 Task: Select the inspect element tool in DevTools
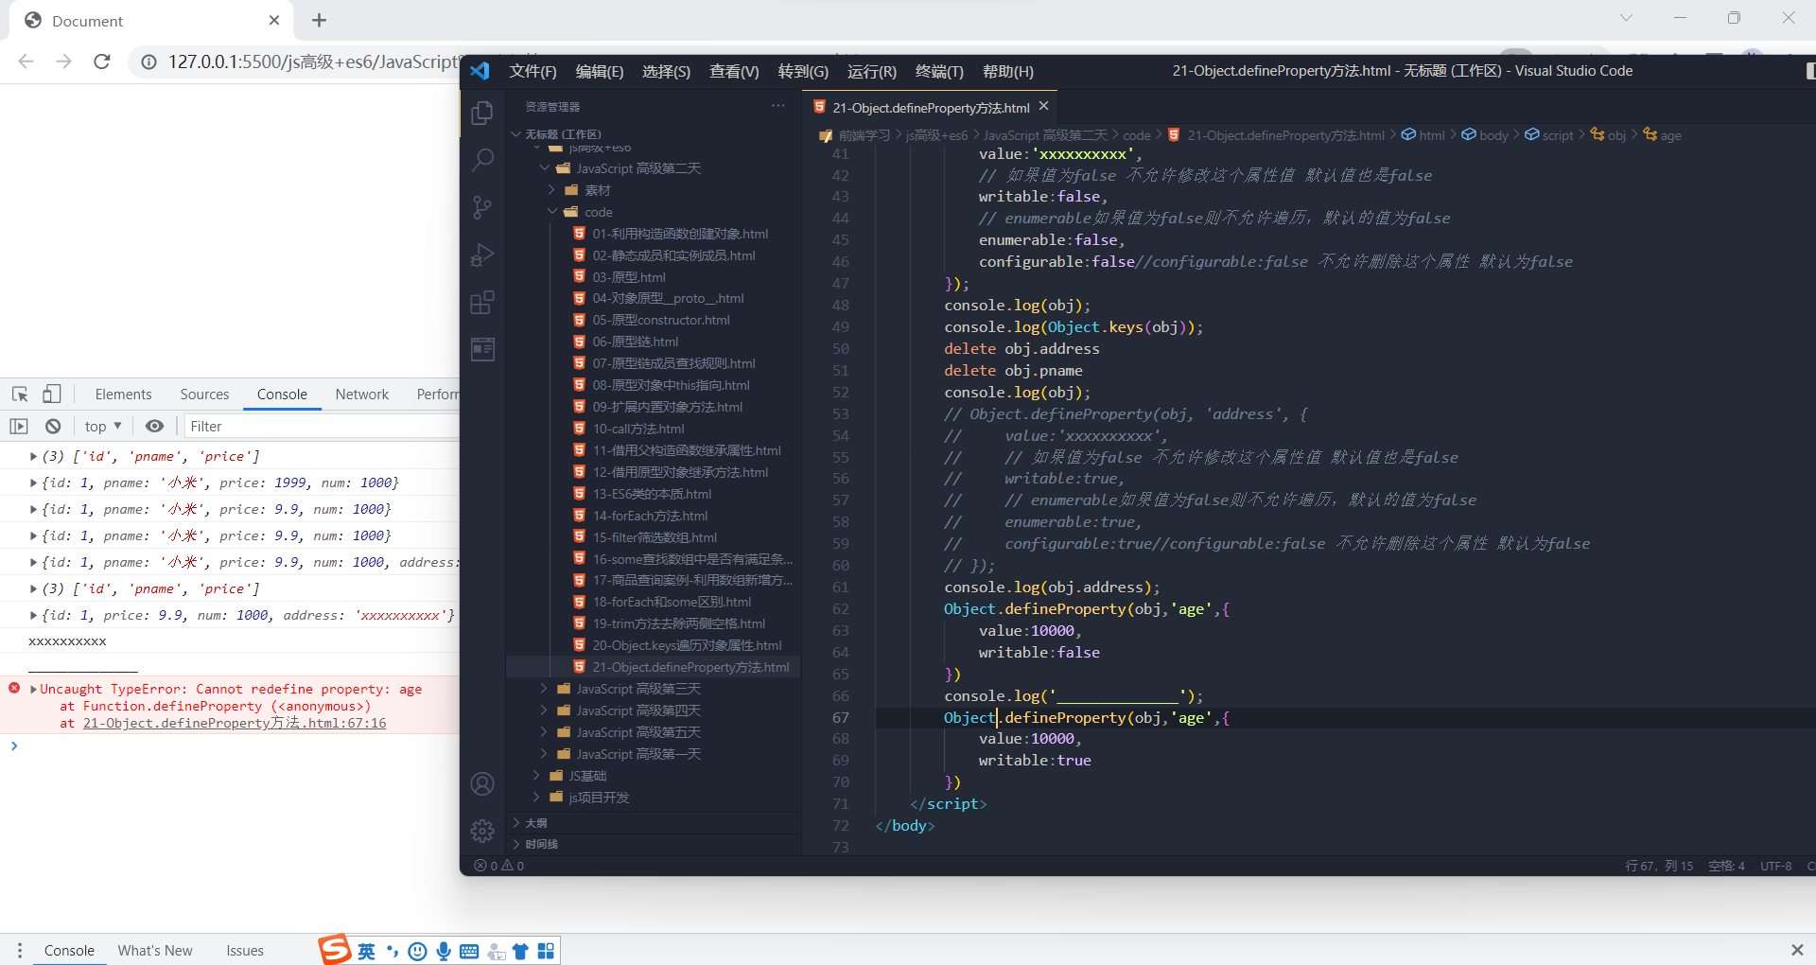point(18,394)
